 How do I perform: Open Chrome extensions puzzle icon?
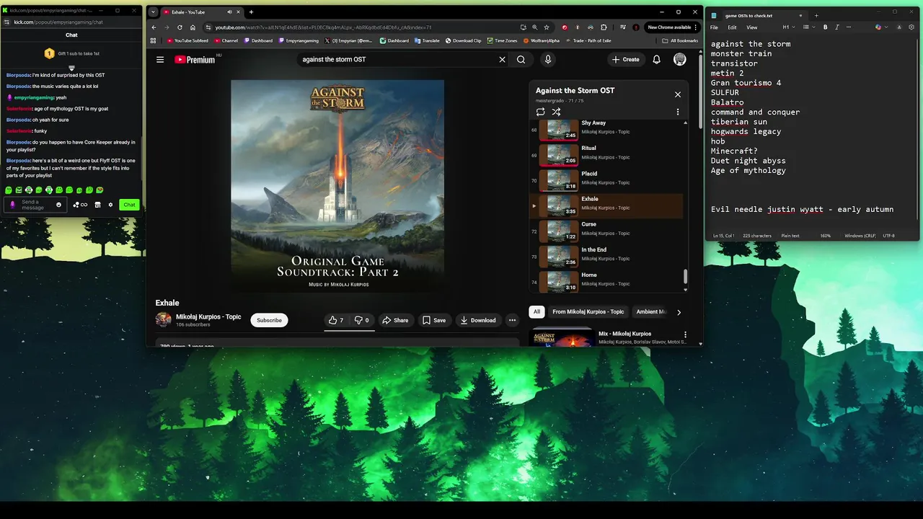604,27
